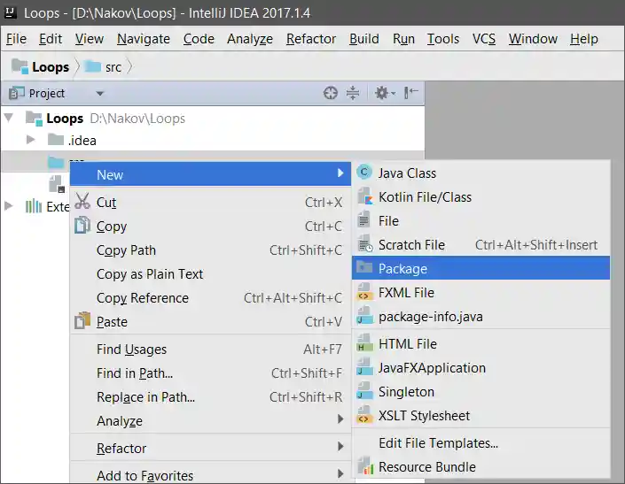Open the VCS menu

(483, 39)
